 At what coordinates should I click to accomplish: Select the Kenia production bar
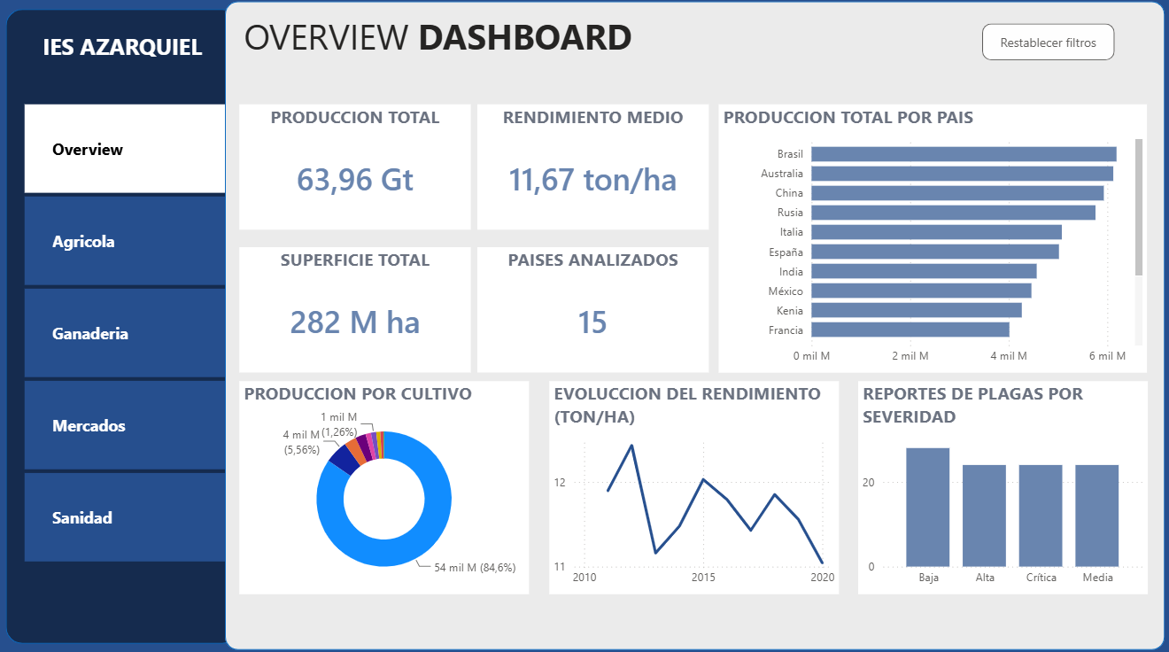pos(917,310)
